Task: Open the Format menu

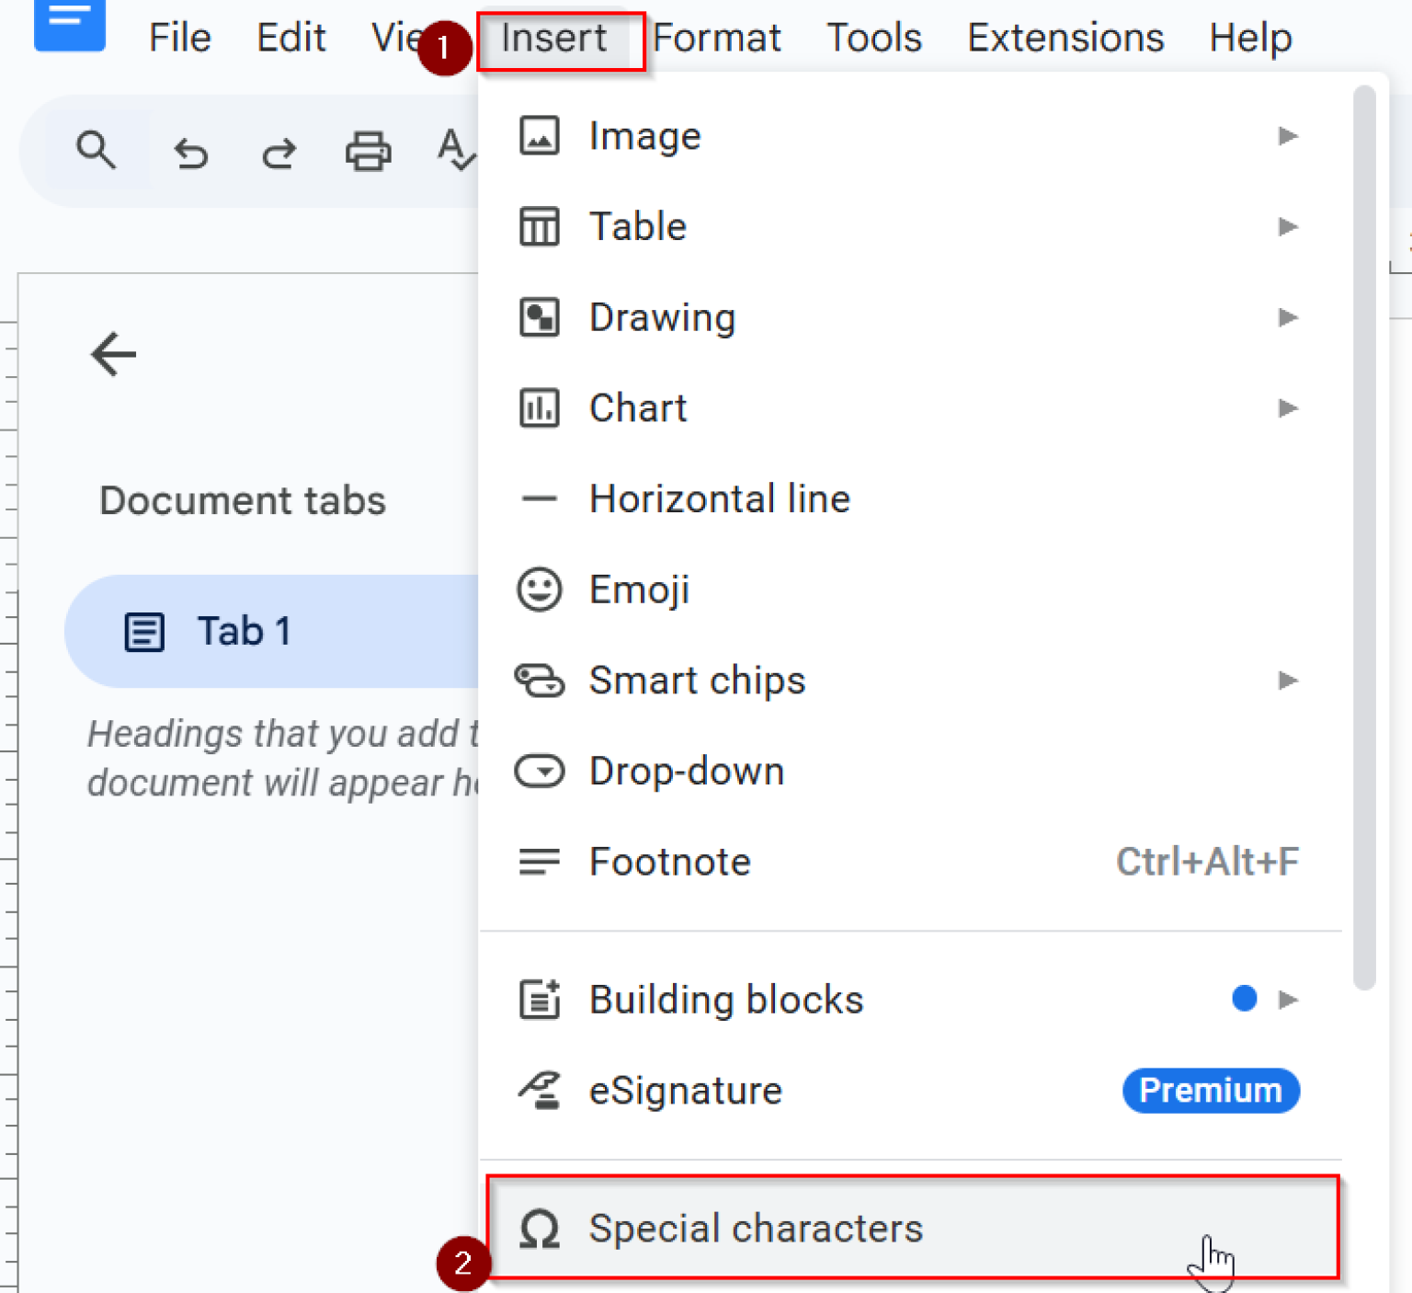Action: pos(717,39)
